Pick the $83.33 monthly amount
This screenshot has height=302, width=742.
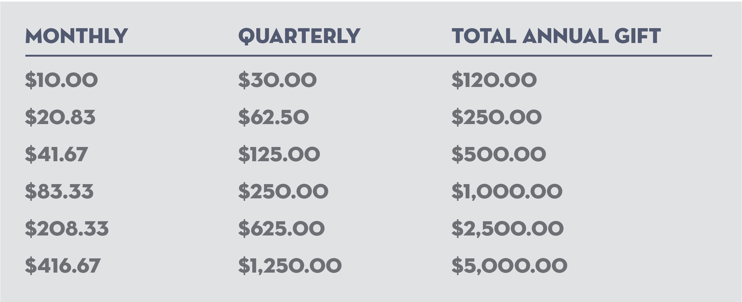[x=59, y=192]
